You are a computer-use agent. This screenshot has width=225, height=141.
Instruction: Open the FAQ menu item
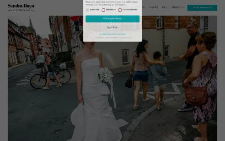click(x=164, y=8)
